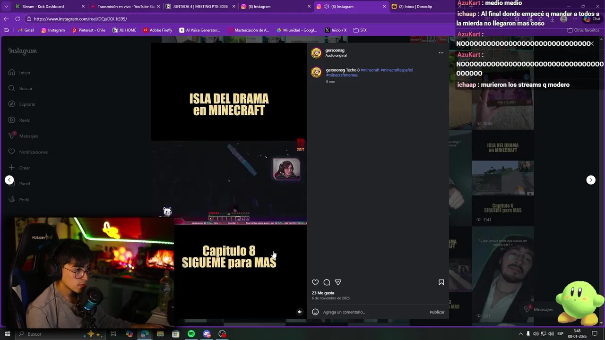Click the browser back arrow
The height and width of the screenshot is (340, 605).
coord(6,19)
